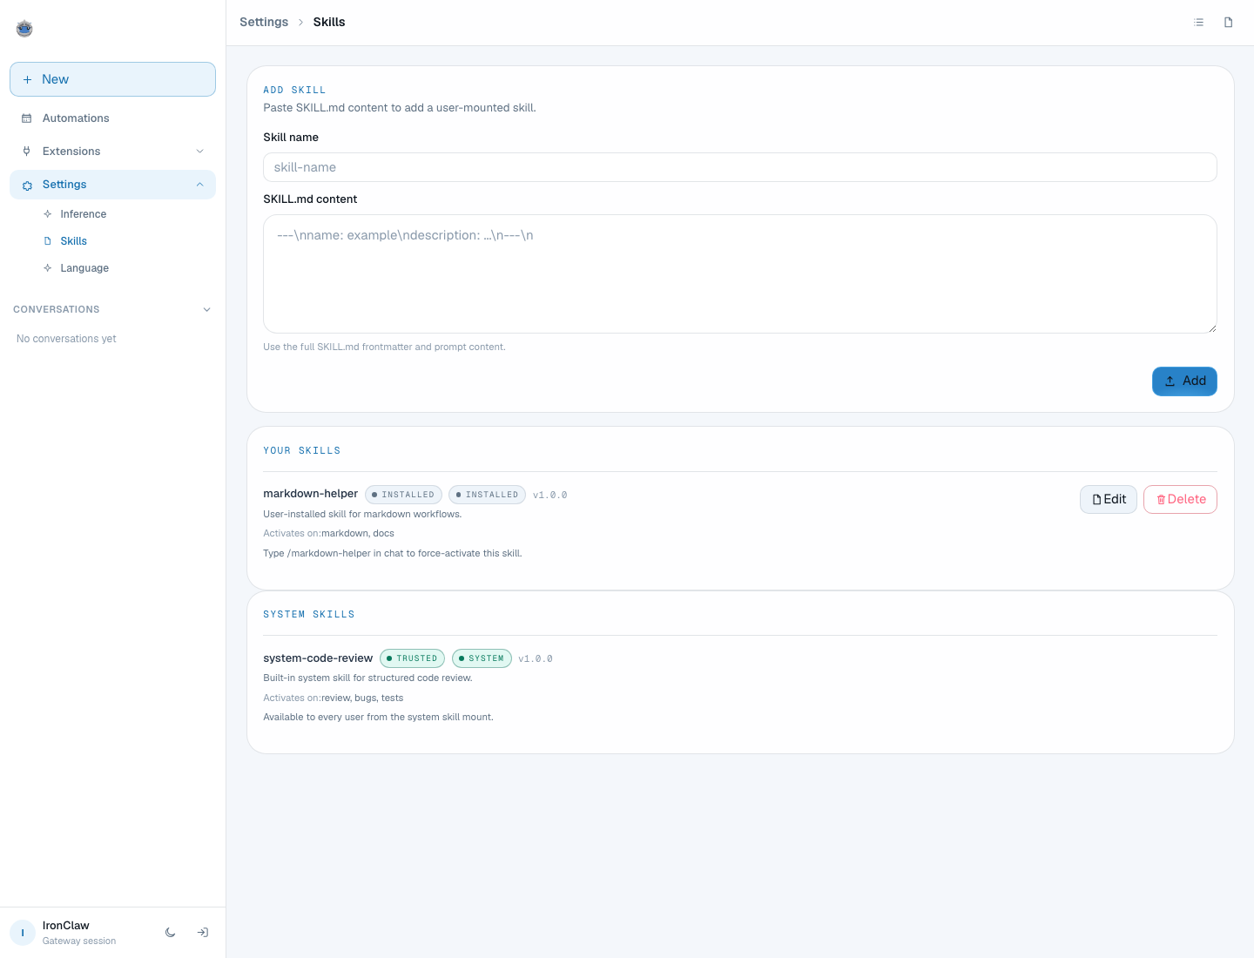Click the SYSTEM badge on system-code-review
Image resolution: width=1254 pixels, height=958 pixels.
click(482, 658)
